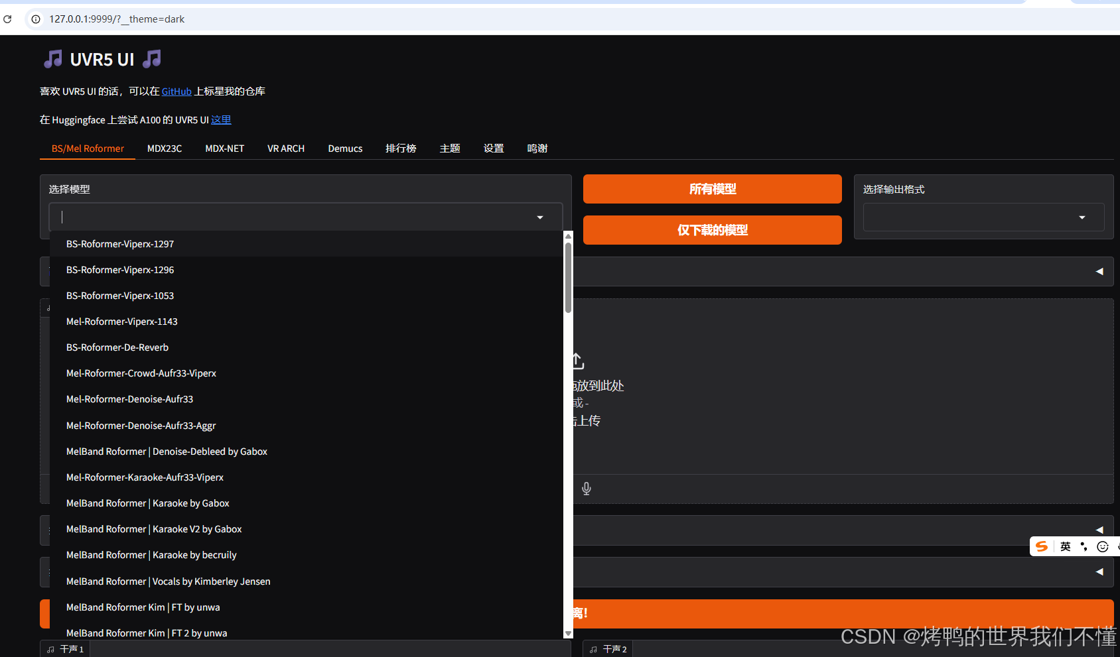Click the Sogou input method S icon
Screen dimensions: 1120x657
point(1042,546)
